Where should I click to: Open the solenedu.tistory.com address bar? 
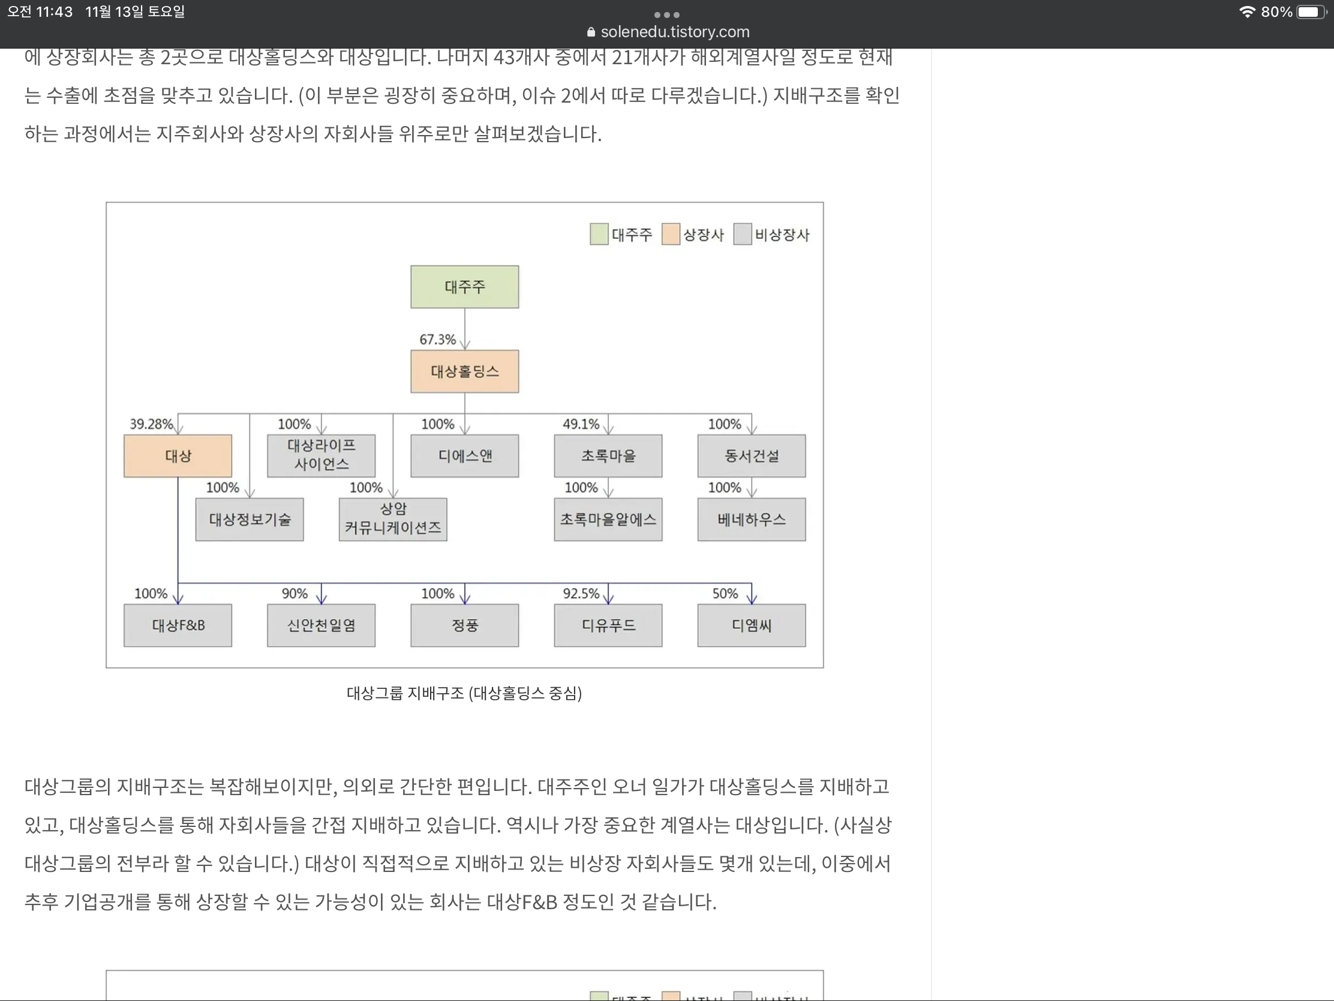668,32
